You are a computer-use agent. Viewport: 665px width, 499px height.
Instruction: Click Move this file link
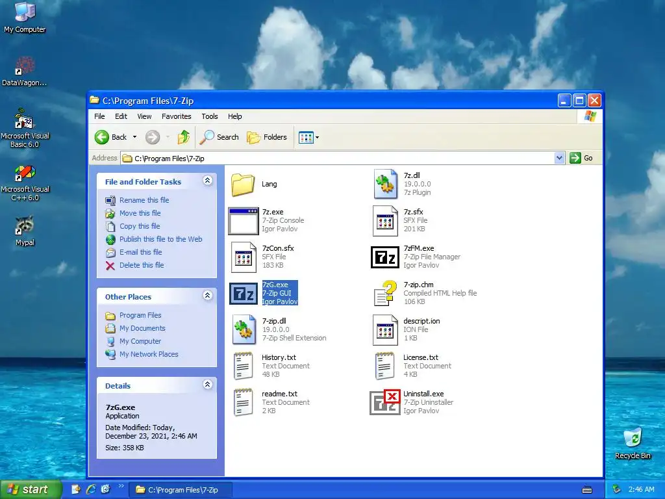coord(140,213)
